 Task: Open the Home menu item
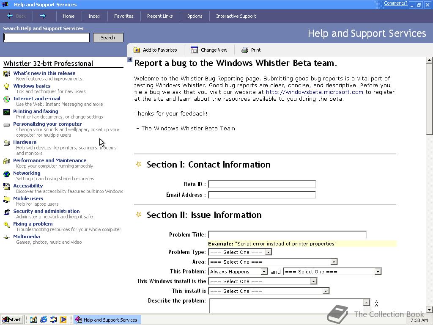click(69, 16)
